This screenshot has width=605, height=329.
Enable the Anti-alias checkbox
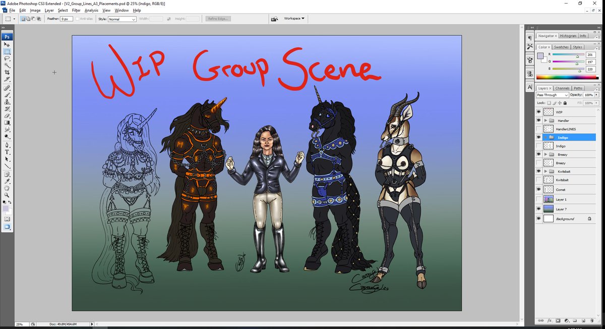[78, 18]
